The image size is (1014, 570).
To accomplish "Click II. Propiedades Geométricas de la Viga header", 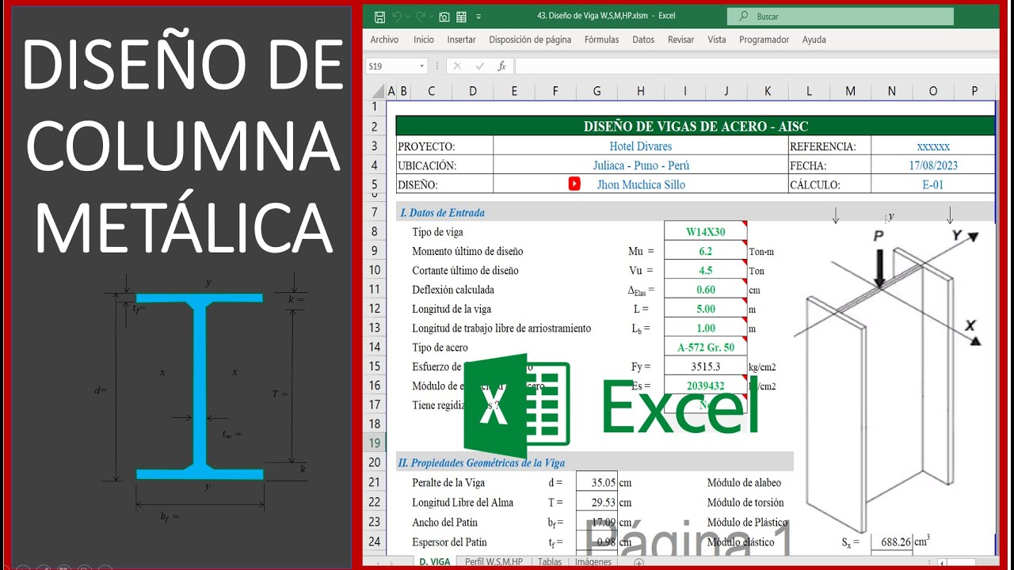I will click(482, 462).
